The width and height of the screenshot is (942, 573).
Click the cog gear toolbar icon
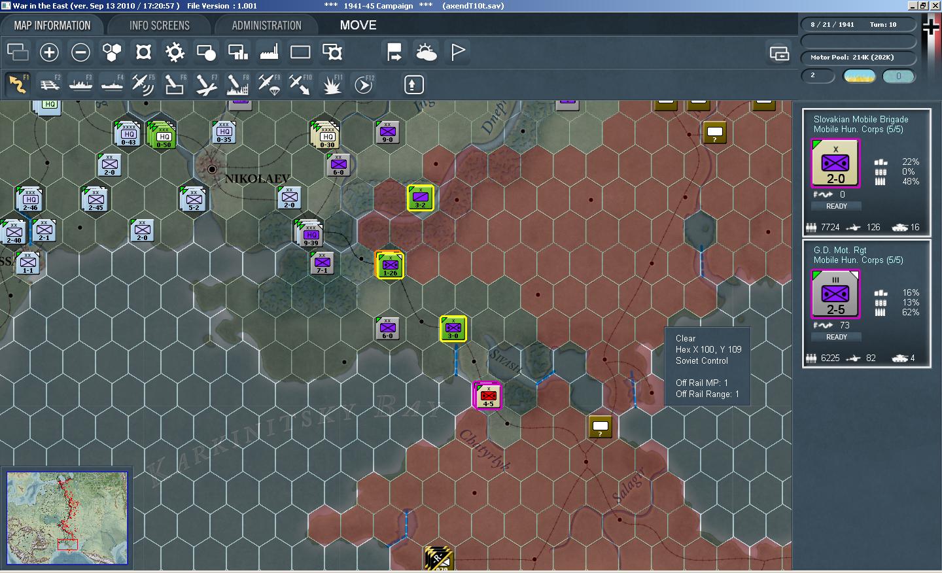[x=175, y=52]
